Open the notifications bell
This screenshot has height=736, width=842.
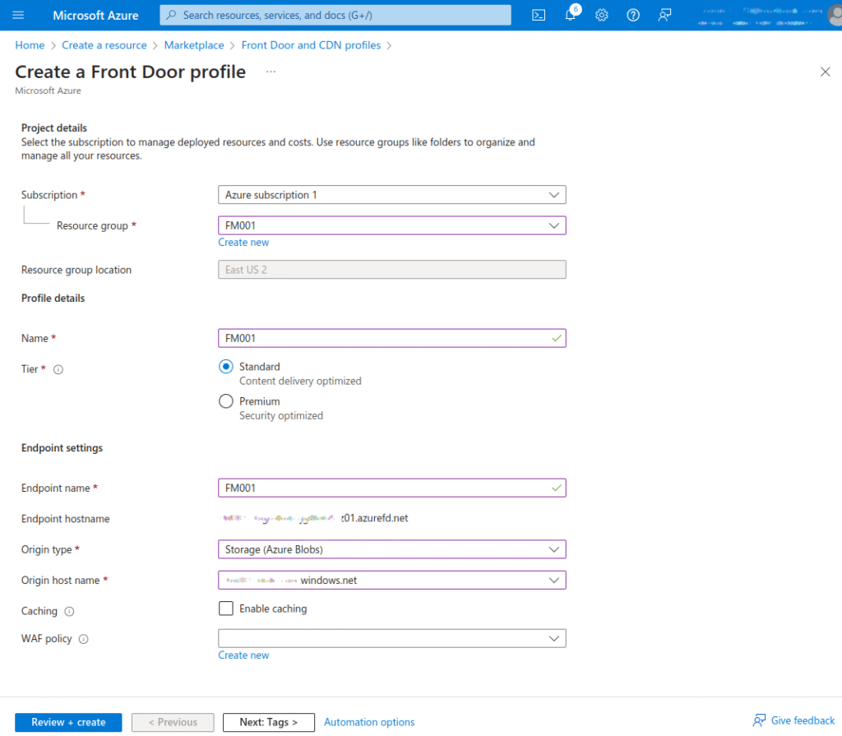(x=571, y=15)
